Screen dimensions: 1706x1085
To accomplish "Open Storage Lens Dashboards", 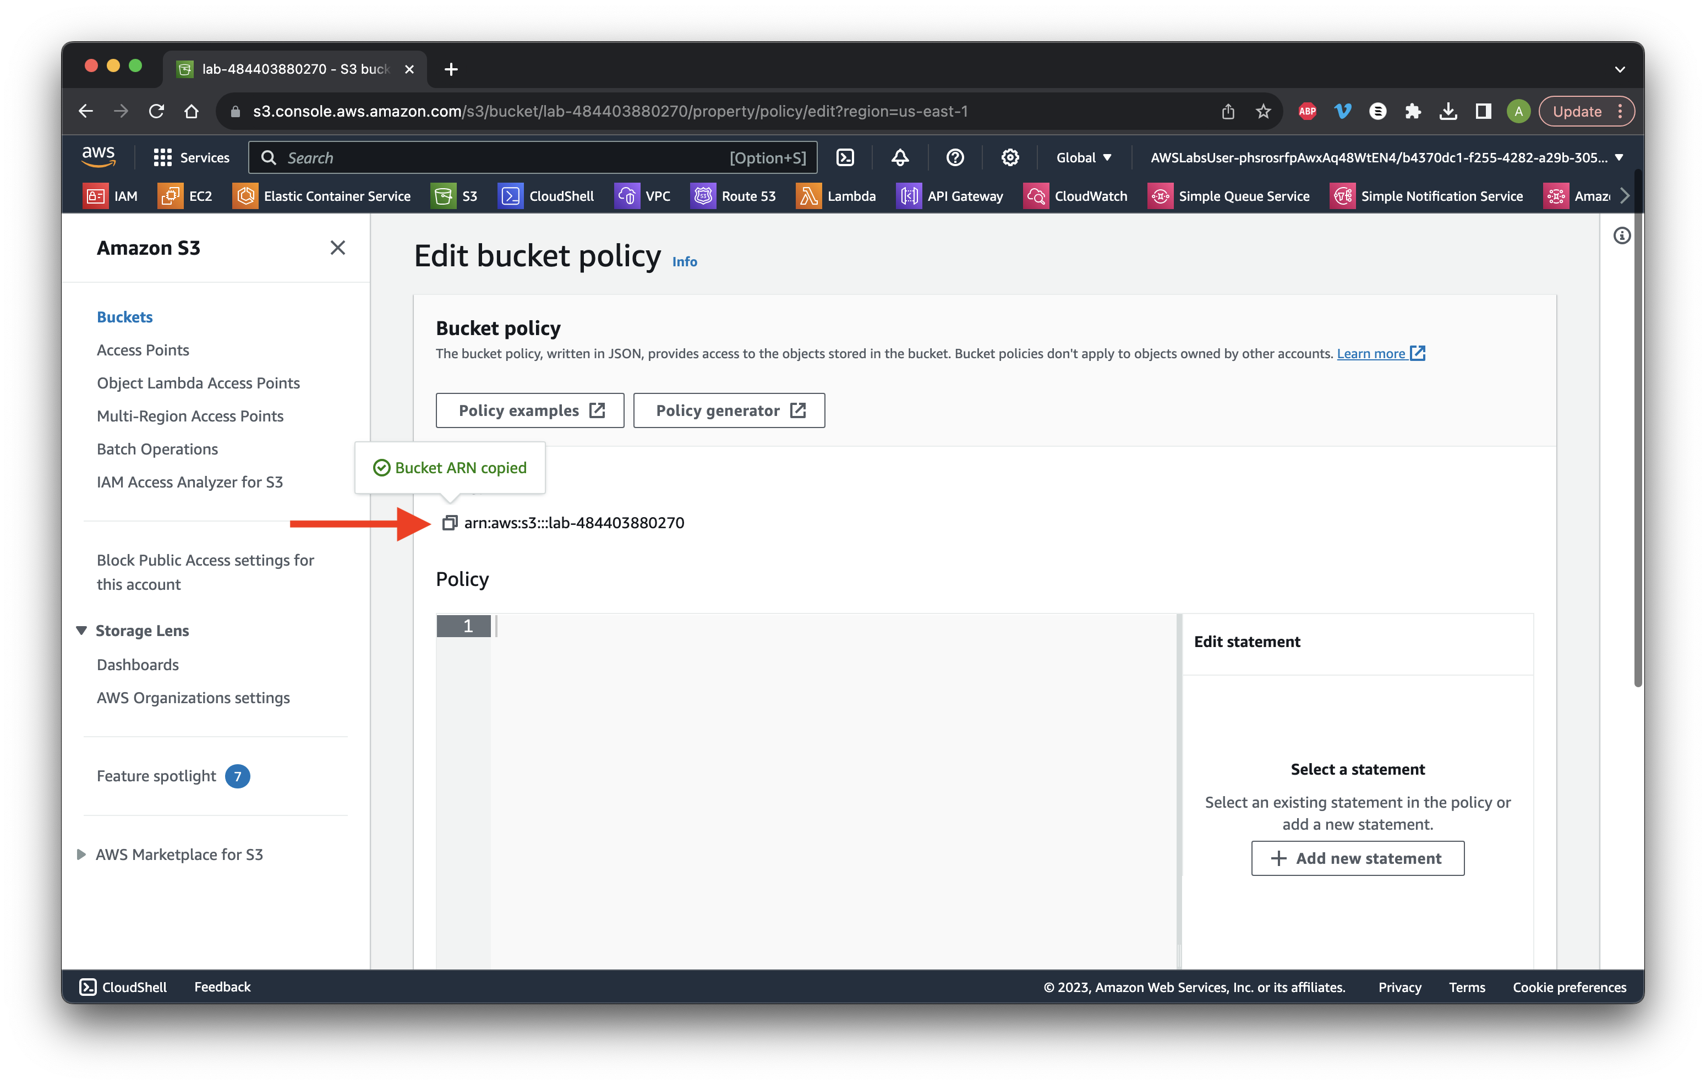I will tap(138, 664).
